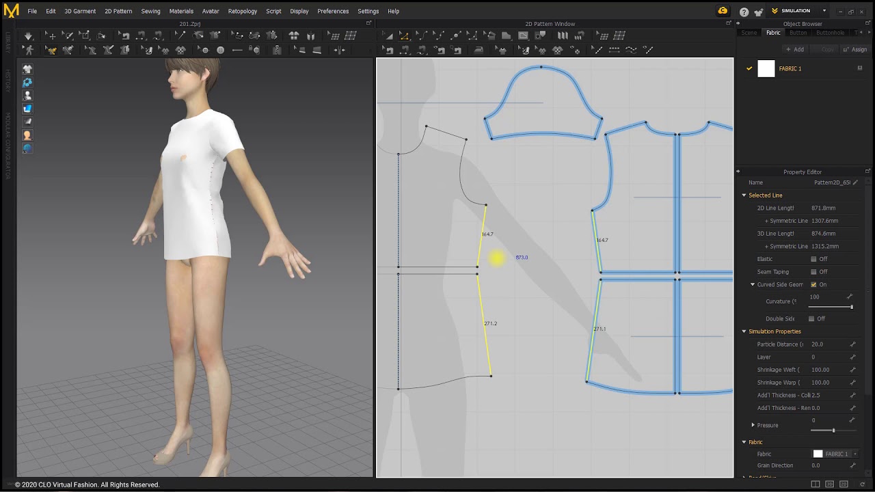The width and height of the screenshot is (875, 492).
Task: Open the orange cloud icon in title bar
Action: click(x=723, y=11)
